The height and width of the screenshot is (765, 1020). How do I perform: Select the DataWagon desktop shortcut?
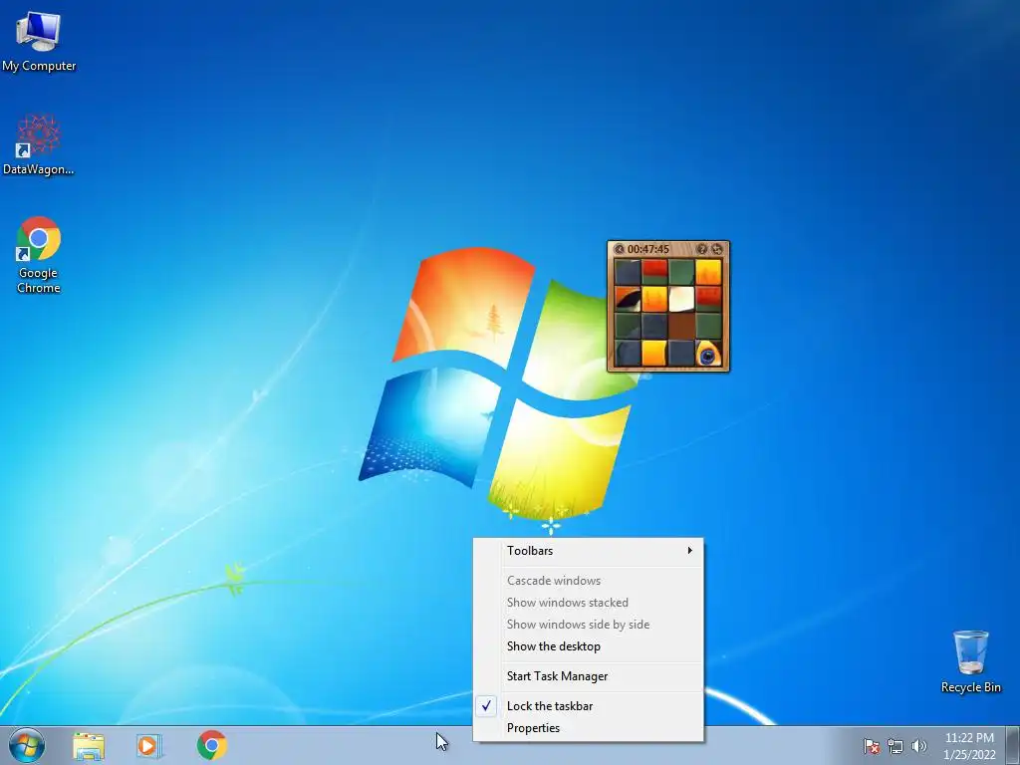(39, 144)
